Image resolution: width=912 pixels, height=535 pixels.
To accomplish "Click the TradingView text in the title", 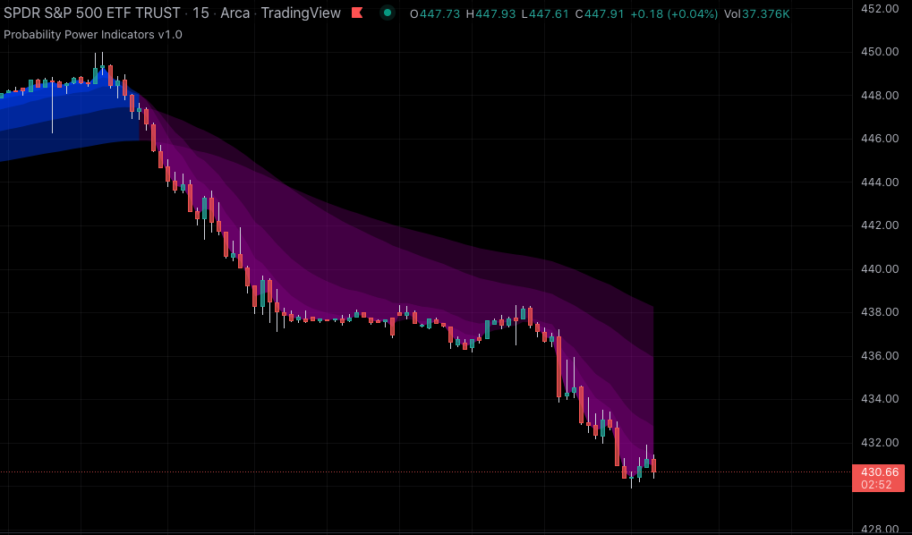I will click(301, 13).
